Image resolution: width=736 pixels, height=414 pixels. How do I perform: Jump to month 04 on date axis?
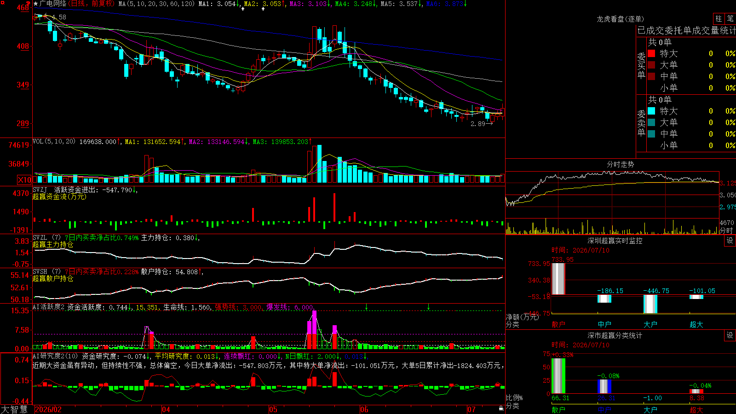166,409
